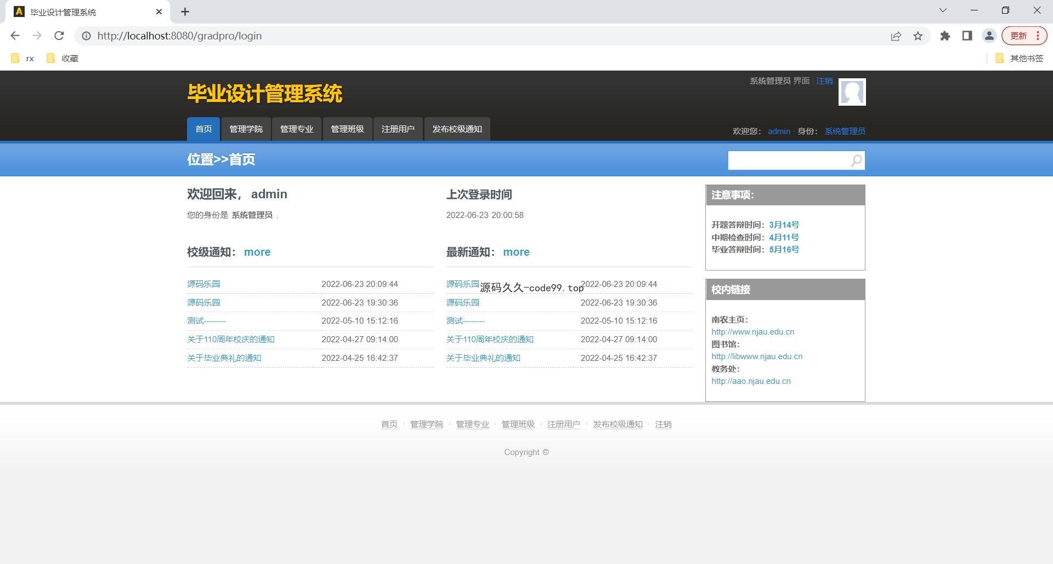Click the share page icon

click(896, 36)
